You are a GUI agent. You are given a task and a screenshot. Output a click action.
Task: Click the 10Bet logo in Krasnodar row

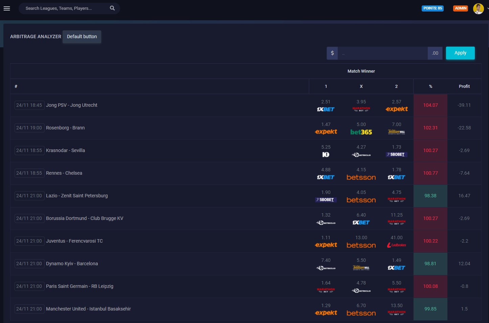coord(326,155)
